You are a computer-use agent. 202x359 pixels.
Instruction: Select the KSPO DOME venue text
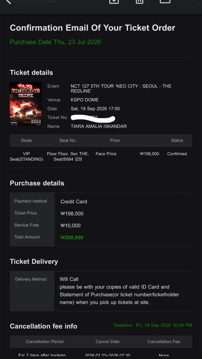(x=84, y=100)
